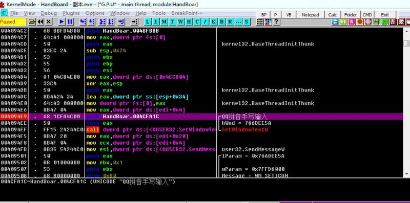Click the CPU window C icon in menu bar
Screen dimensions: 410x203
4,13
